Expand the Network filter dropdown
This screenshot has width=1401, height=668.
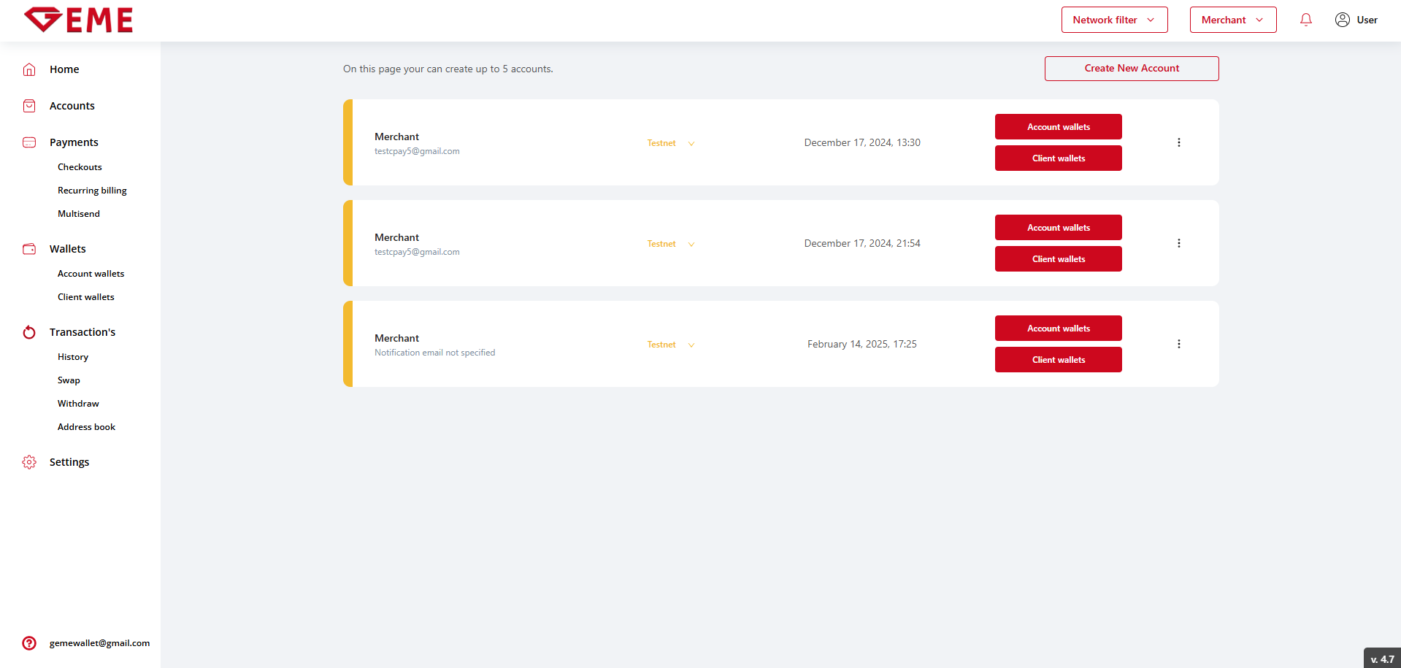click(x=1114, y=20)
